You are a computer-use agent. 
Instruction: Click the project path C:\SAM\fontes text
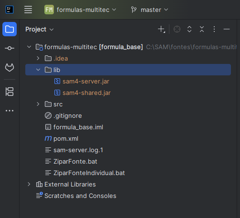click(191, 47)
